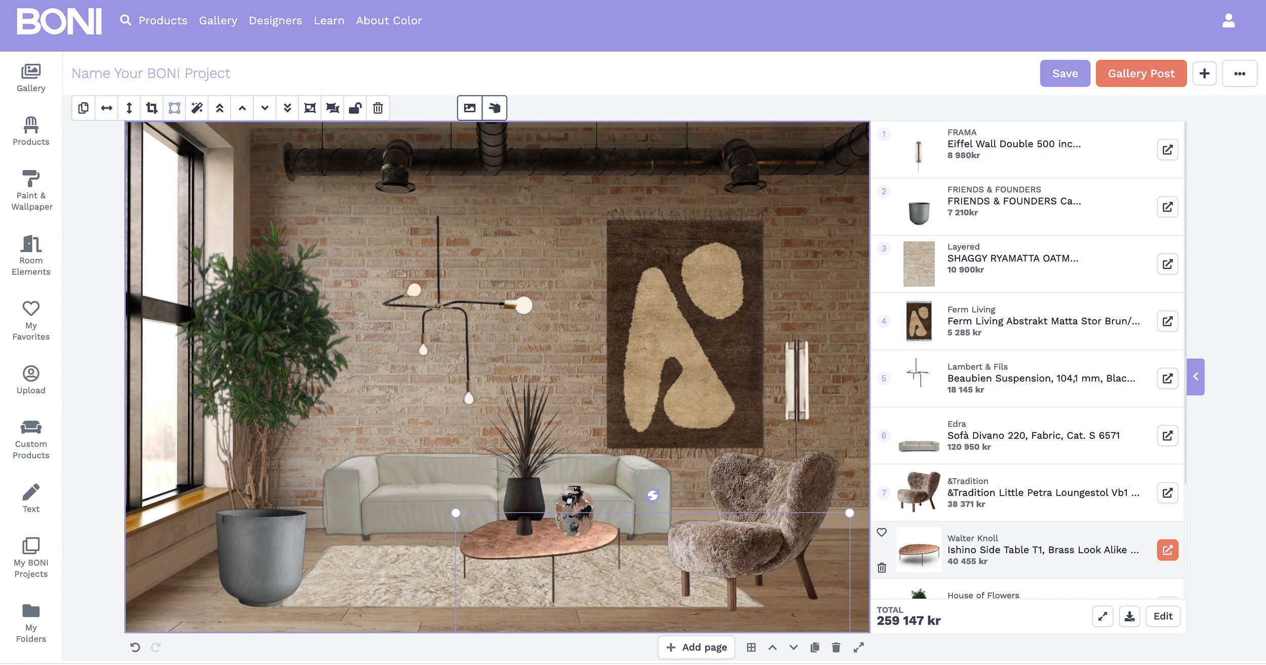Delete Ishino Side Table from list
The width and height of the screenshot is (1266, 665).
click(x=882, y=568)
